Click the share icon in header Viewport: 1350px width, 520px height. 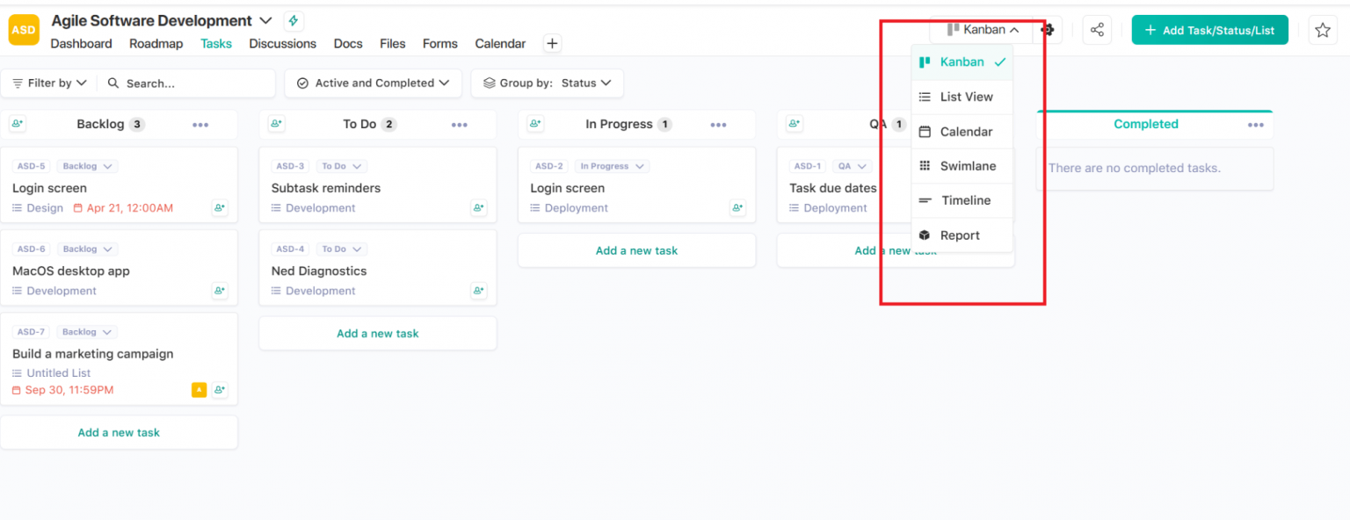pos(1097,30)
